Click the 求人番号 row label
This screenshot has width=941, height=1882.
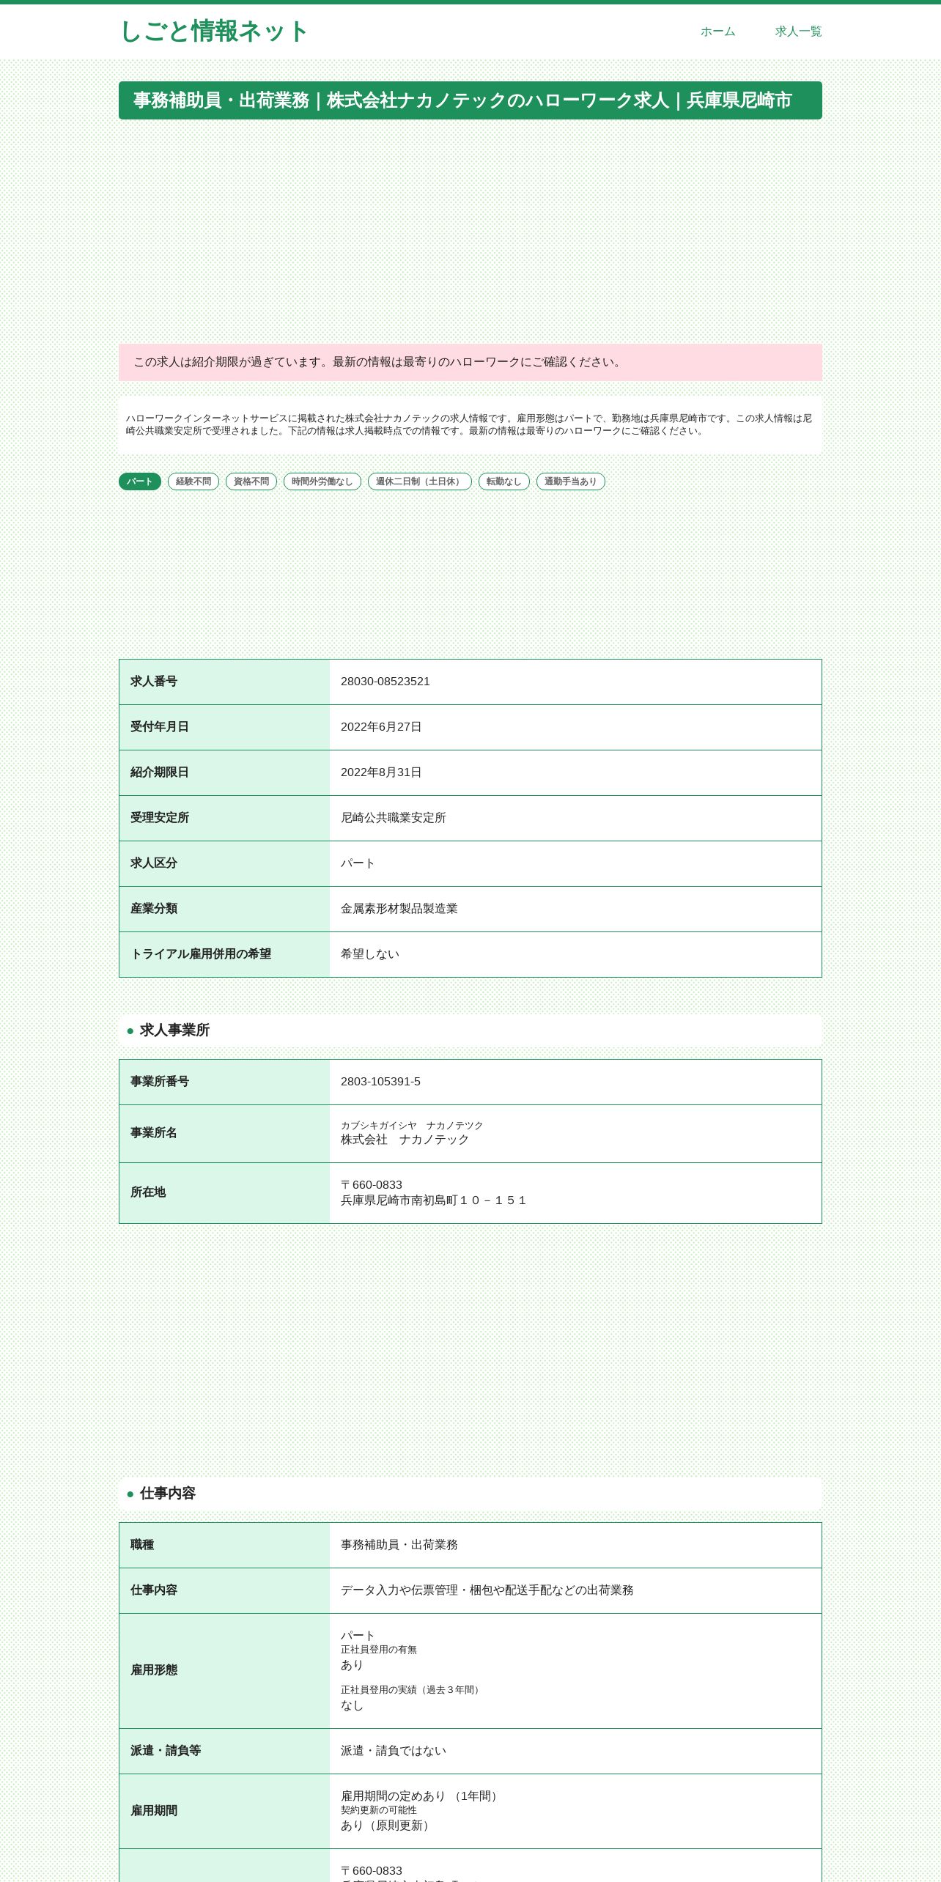click(x=154, y=682)
